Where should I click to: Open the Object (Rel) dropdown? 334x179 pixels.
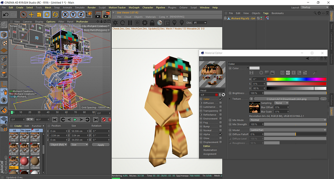(x=58, y=145)
